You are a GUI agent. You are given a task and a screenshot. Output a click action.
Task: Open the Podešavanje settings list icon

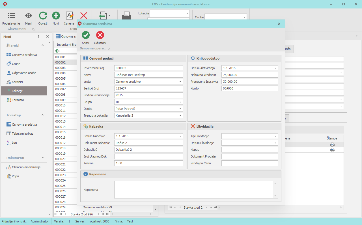pos(11,16)
